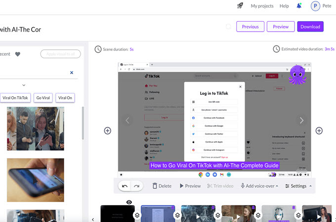Click the rocket icon in top bar
This screenshot has width=336, height=222.
240,5
